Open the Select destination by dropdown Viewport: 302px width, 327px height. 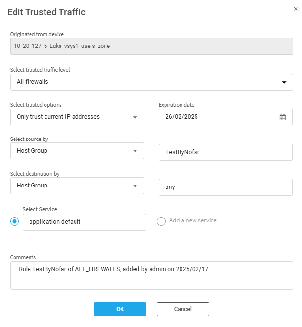click(135, 186)
